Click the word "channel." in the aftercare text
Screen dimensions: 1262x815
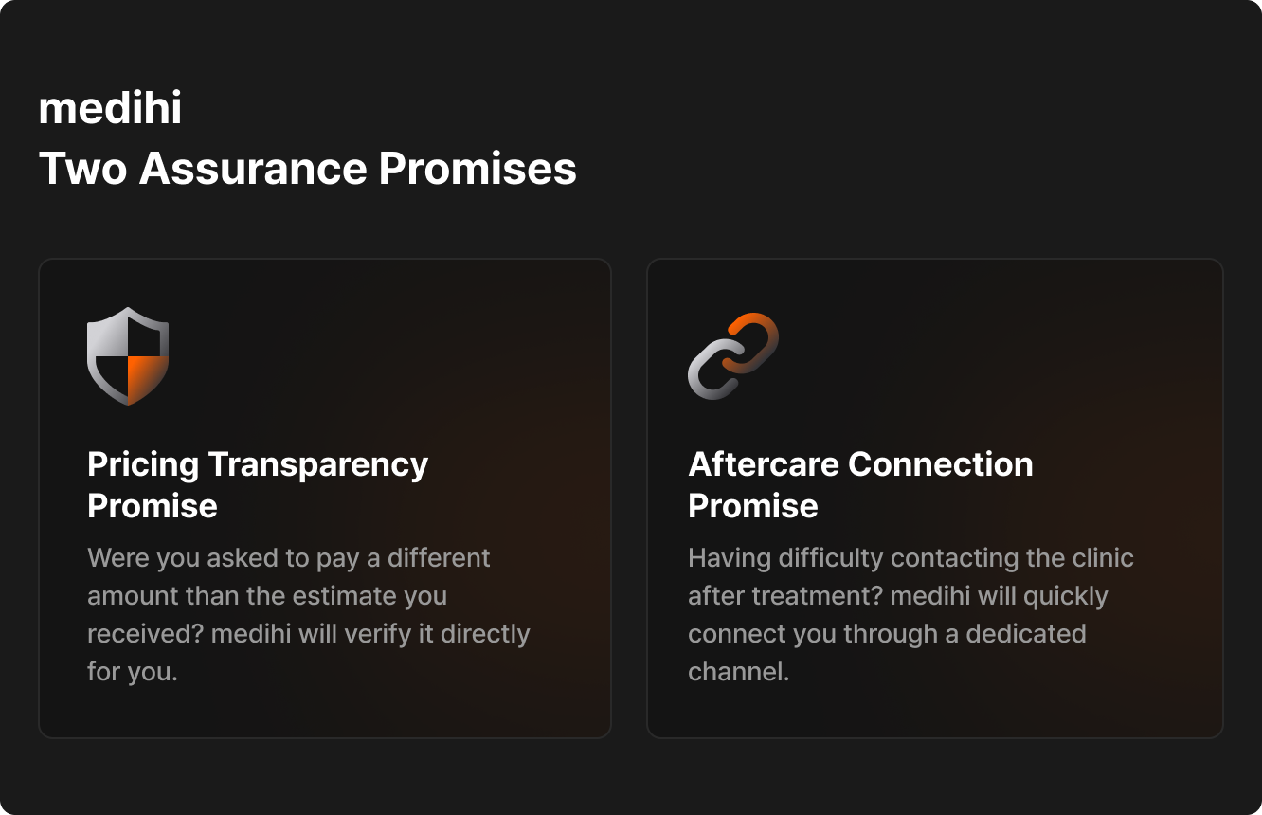(x=738, y=672)
